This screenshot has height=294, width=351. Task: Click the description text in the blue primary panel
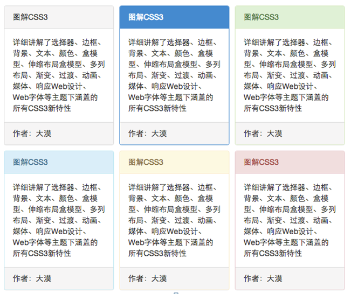(x=174, y=75)
